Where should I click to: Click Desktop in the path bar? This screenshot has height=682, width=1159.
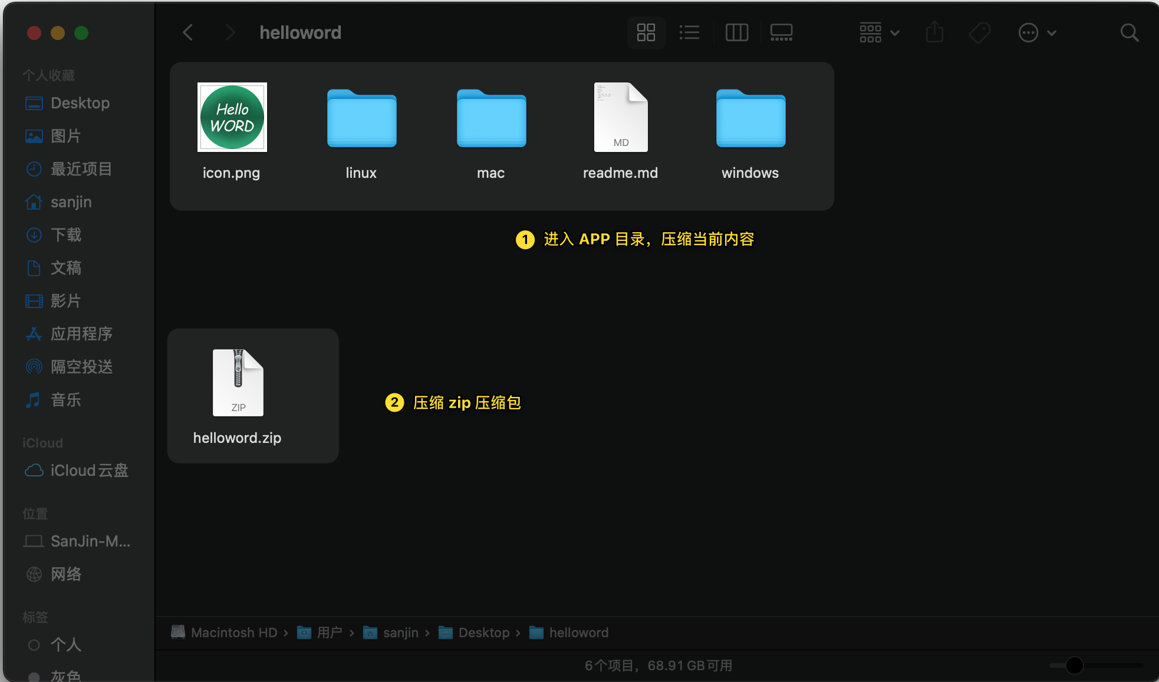483,633
